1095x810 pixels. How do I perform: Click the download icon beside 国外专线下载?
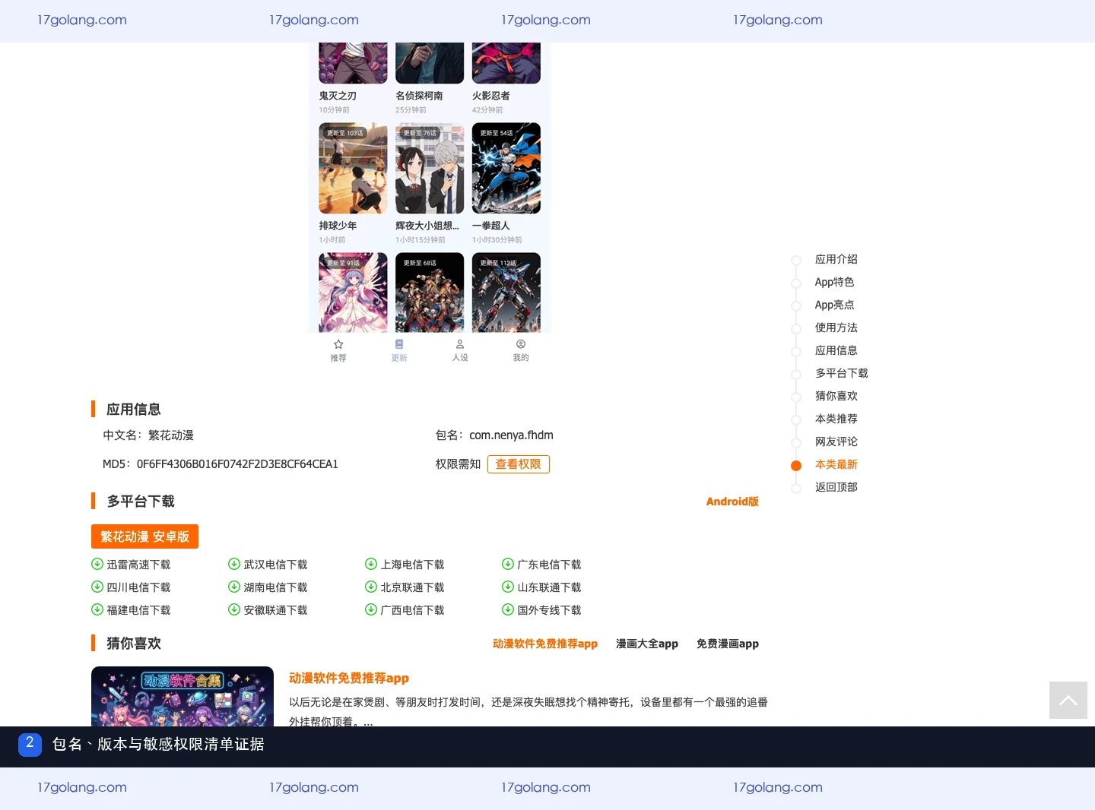click(x=508, y=609)
